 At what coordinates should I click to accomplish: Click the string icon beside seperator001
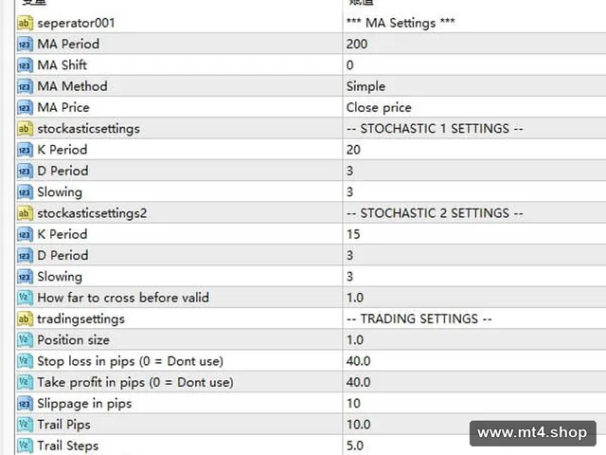coord(25,23)
